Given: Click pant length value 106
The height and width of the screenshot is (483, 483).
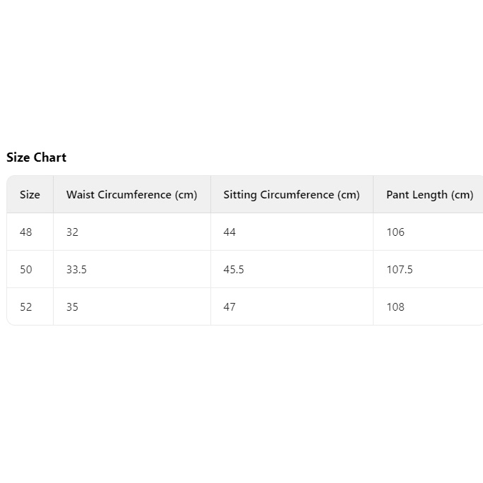Looking at the screenshot, I should (x=395, y=232).
